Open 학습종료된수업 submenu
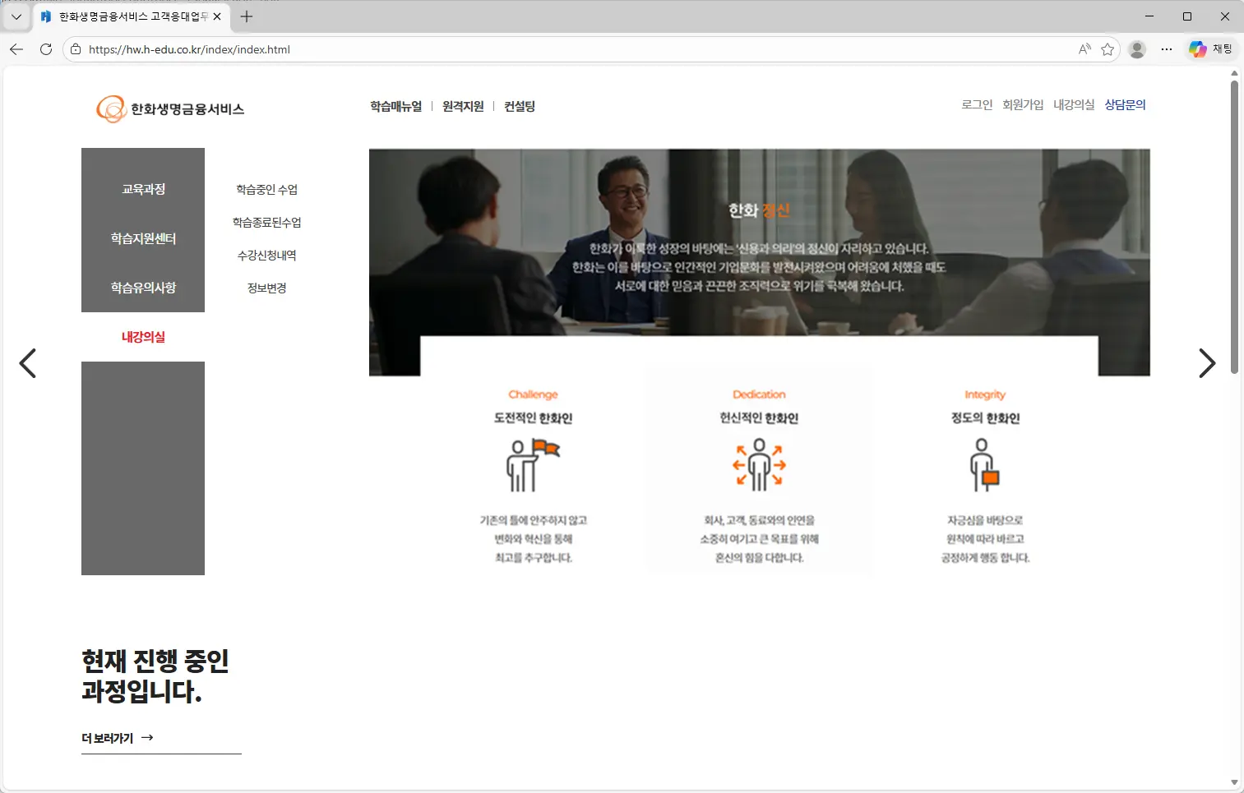This screenshot has height=793, width=1244. (266, 223)
